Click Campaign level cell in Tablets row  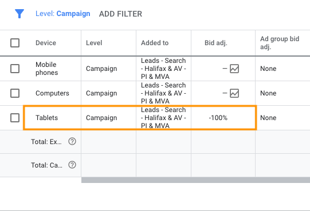pos(101,118)
